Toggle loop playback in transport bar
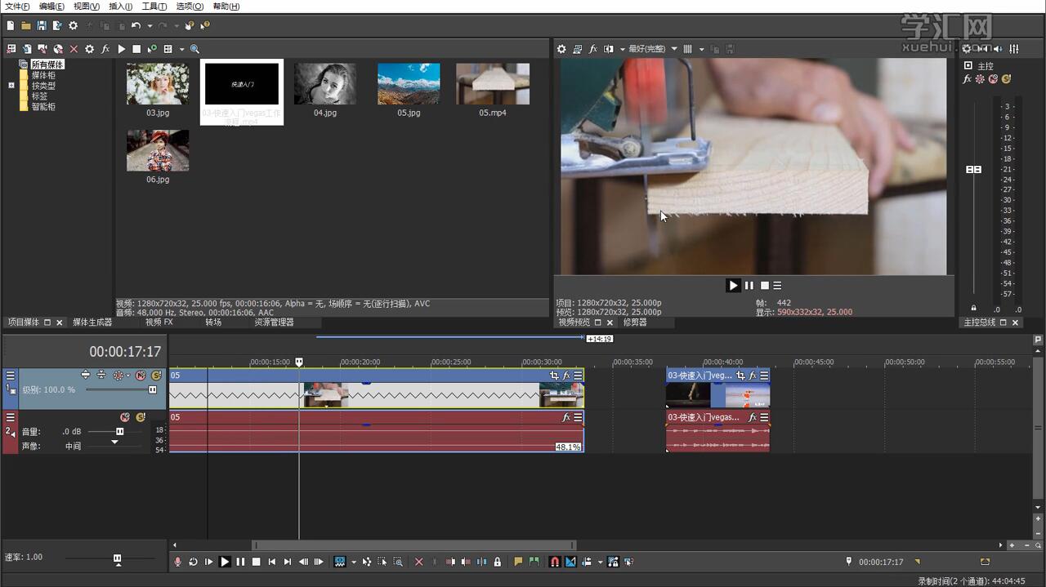Viewport: 1046px width, 587px height. pos(193,562)
